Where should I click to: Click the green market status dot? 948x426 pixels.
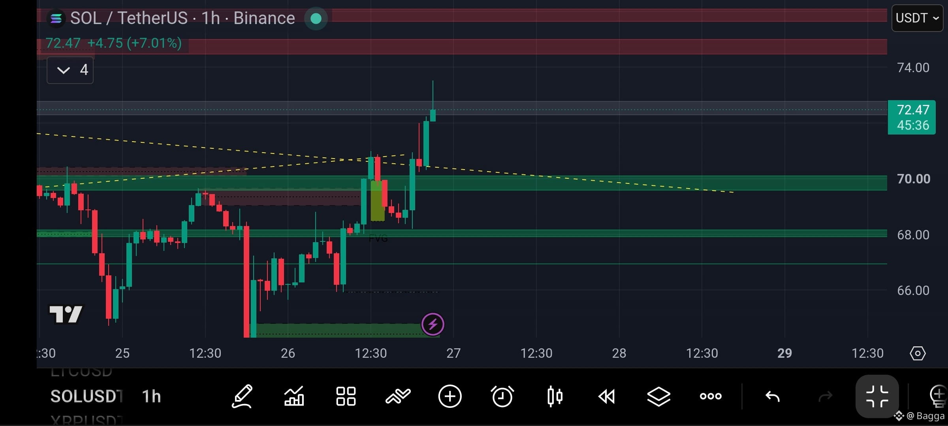point(316,18)
